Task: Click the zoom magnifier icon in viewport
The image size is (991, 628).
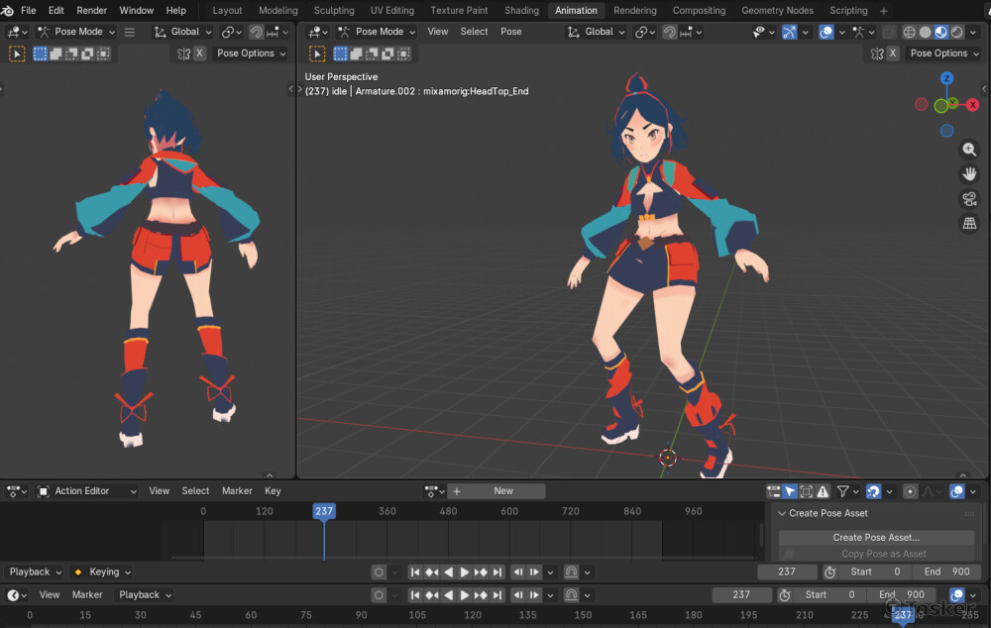Action: tap(969, 150)
